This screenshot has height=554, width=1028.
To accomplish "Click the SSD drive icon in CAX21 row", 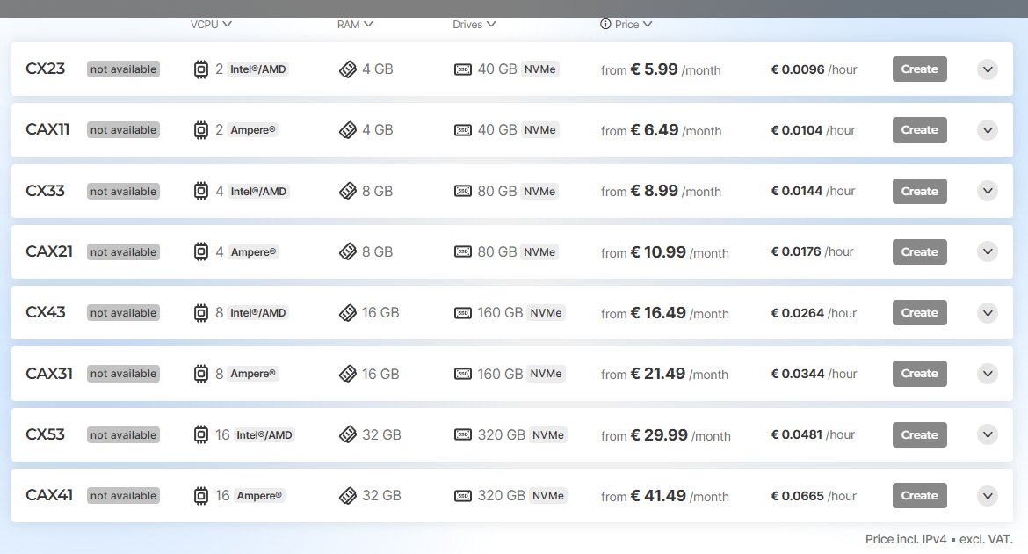I will click(x=463, y=251).
